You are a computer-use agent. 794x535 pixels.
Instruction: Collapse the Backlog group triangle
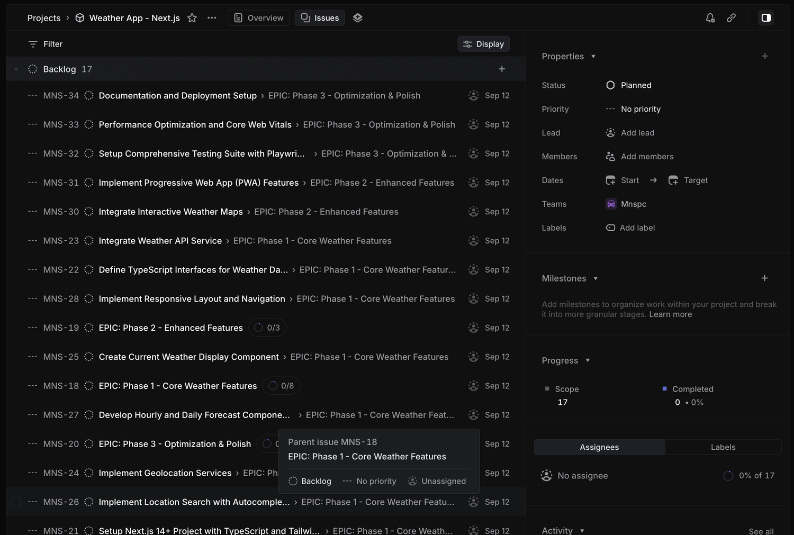pyautogui.click(x=16, y=69)
